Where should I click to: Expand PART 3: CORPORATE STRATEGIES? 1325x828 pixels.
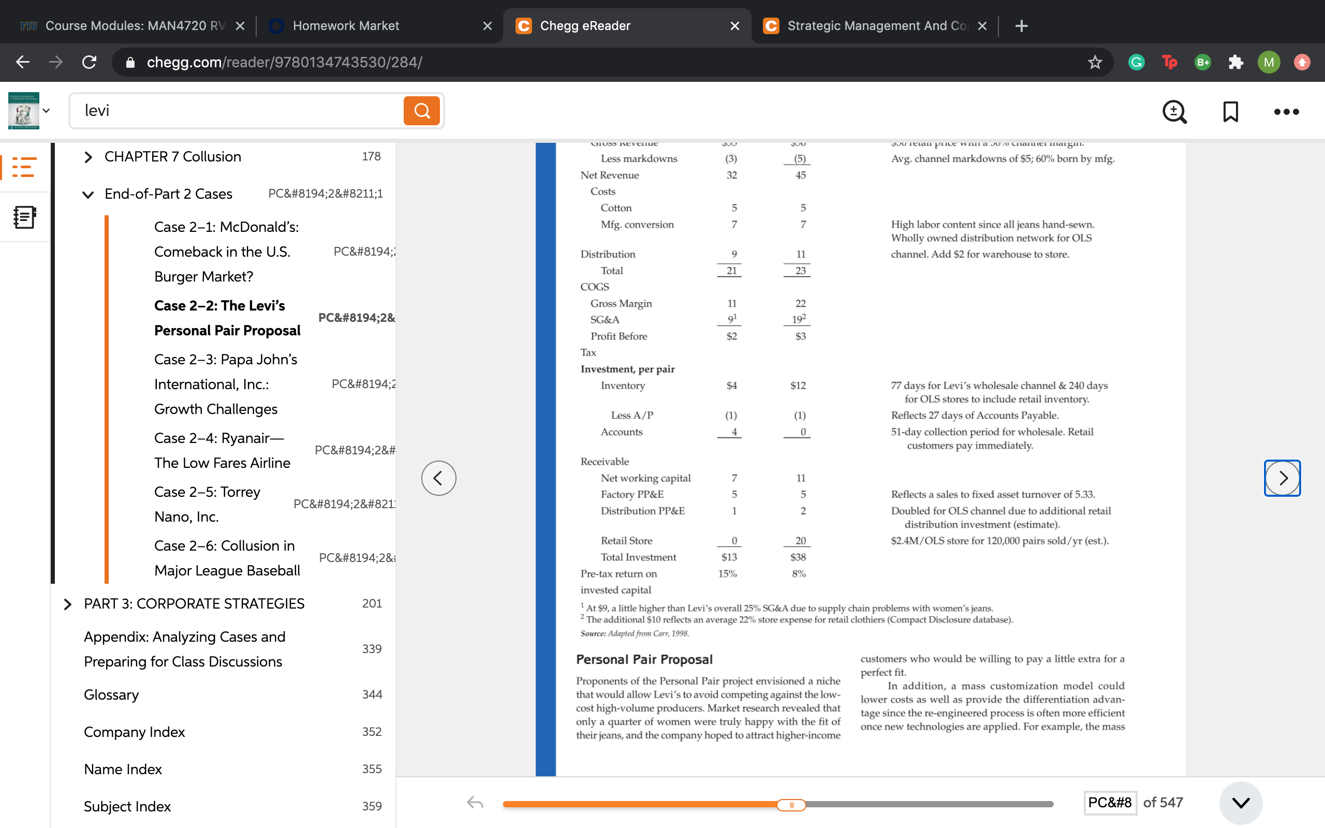pyautogui.click(x=67, y=604)
